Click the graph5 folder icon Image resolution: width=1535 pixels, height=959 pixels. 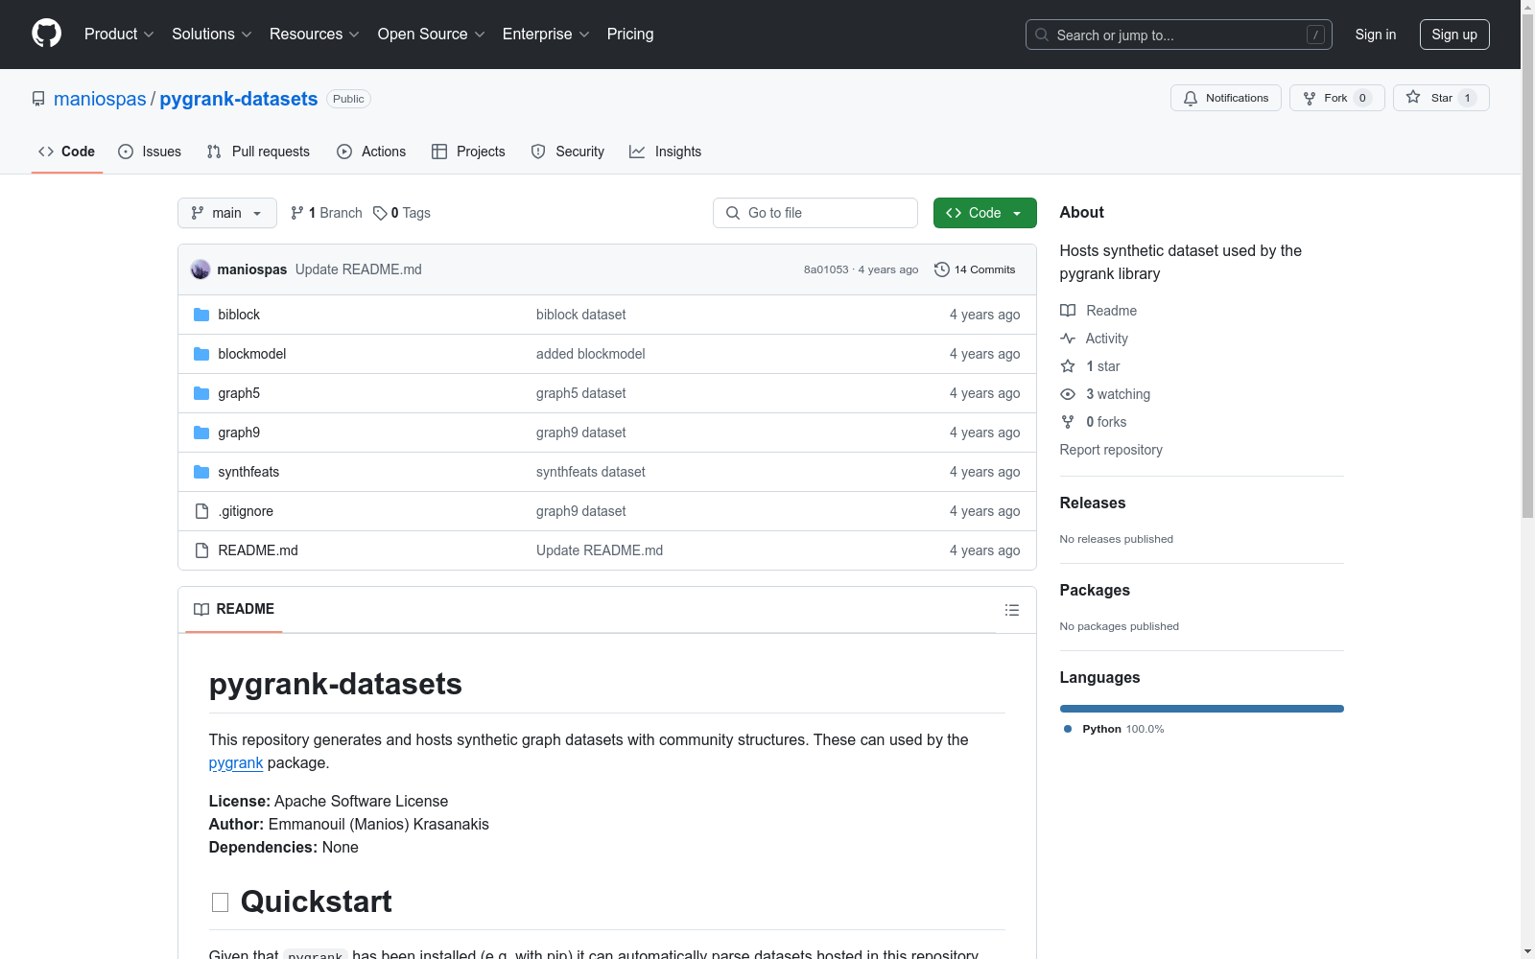point(201,393)
